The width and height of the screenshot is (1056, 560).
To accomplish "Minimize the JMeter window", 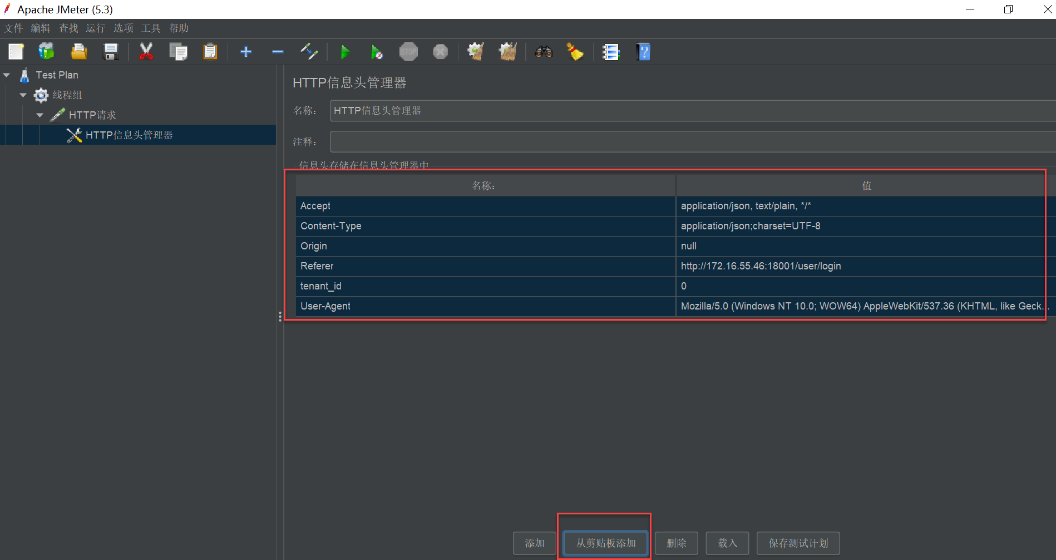I will [x=970, y=9].
